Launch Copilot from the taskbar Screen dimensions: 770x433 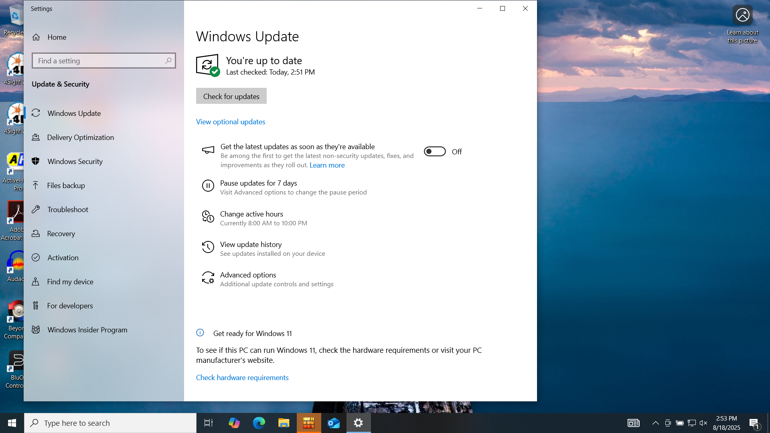[234, 423]
